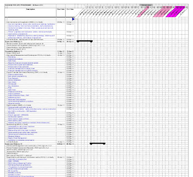Select the first black summary bar
Screen dimensions: 193x177
click(x=84, y=41)
